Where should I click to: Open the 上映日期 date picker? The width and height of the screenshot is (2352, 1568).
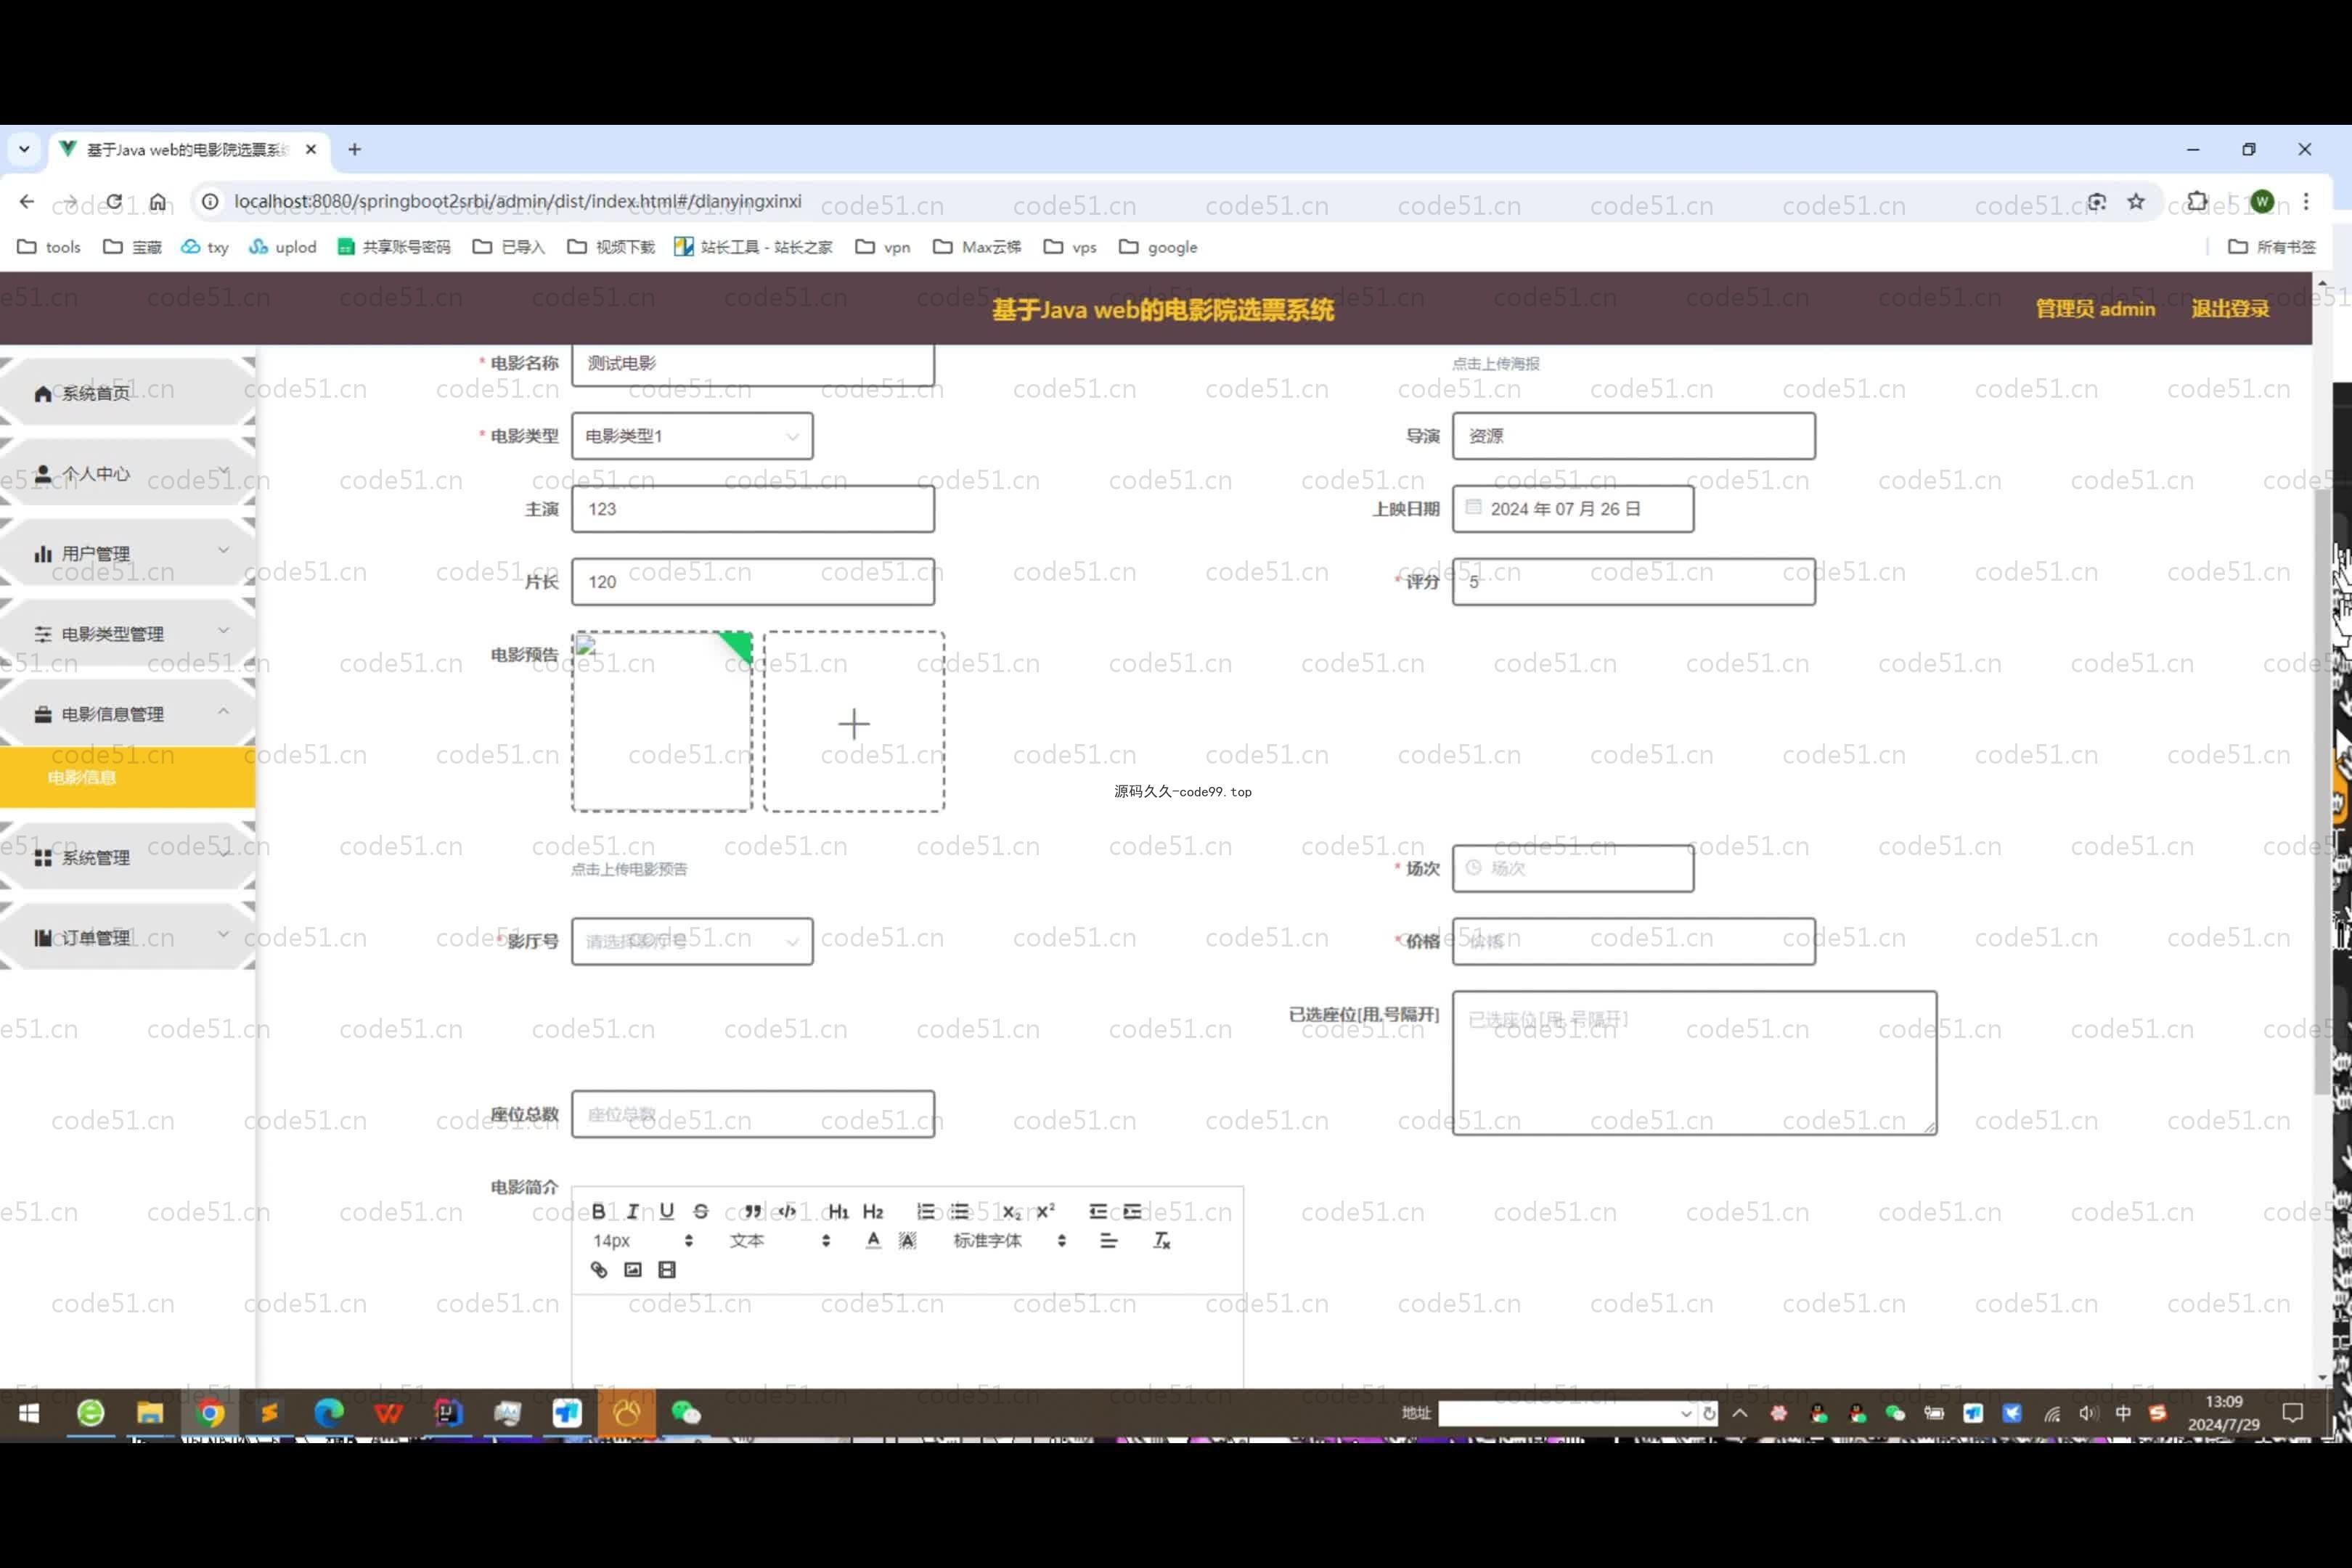tap(1573, 509)
